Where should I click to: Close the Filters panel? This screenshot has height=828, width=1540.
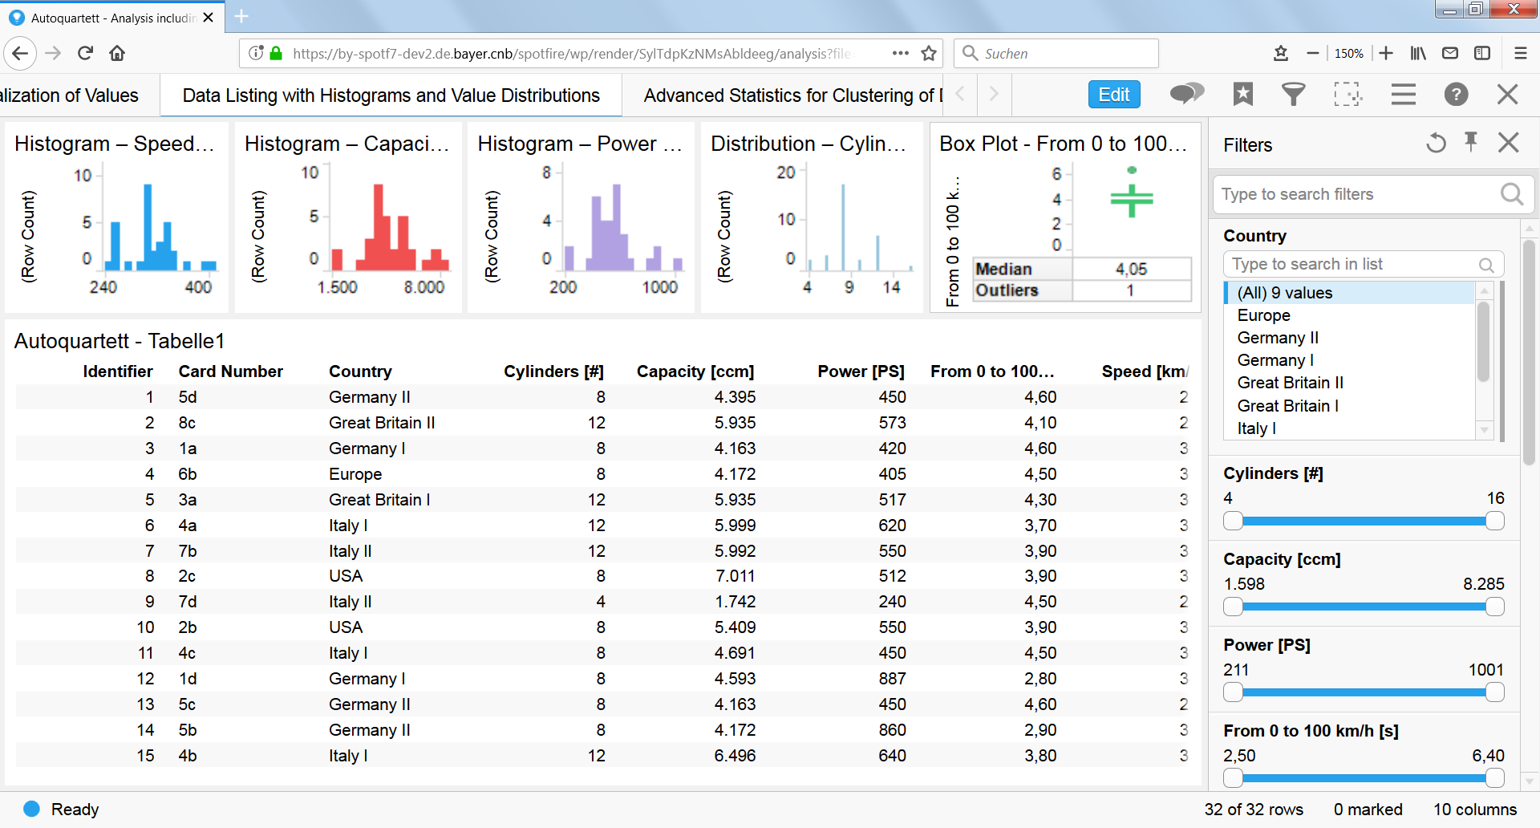click(1508, 143)
